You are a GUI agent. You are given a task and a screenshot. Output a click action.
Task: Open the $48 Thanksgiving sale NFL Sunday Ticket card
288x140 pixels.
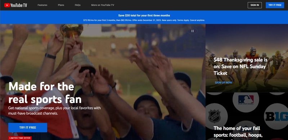(247, 58)
